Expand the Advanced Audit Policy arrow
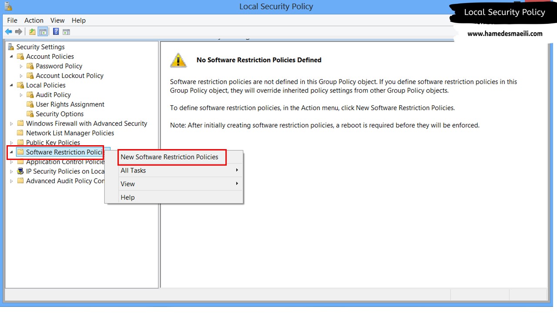Image resolution: width=557 pixels, height=313 pixels. (11, 181)
